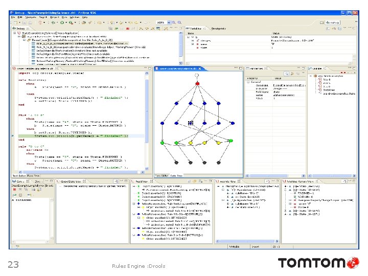368x276 pixels.
Task: Switch to the Variables tab
Action: tap(195, 29)
